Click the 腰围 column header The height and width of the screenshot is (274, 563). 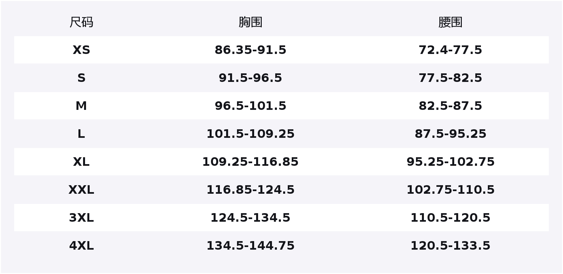point(450,22)
